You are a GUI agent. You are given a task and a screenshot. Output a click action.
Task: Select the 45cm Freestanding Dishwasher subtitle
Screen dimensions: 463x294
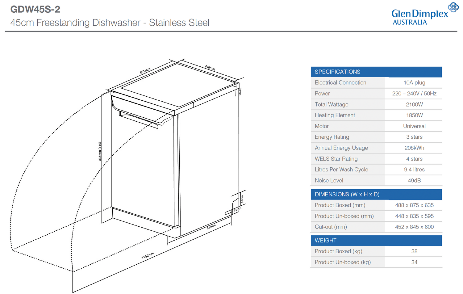(110, 23)
